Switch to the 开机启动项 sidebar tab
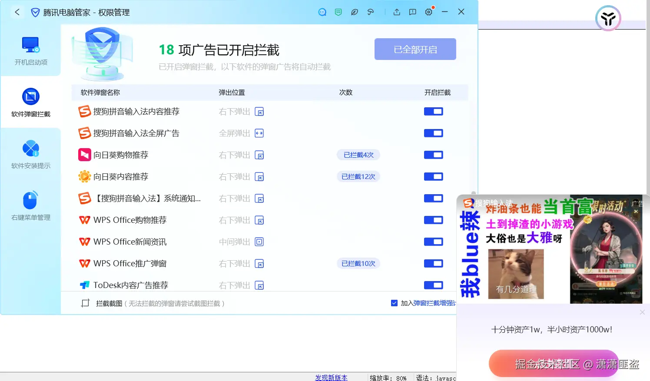The image size is (650, 381). tap(31, 51)
